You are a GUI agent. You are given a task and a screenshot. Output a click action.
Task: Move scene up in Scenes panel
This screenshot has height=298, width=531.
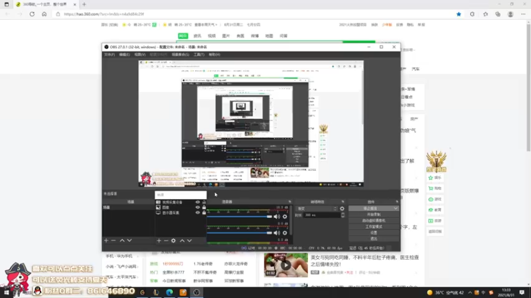(x=122, y=240)
